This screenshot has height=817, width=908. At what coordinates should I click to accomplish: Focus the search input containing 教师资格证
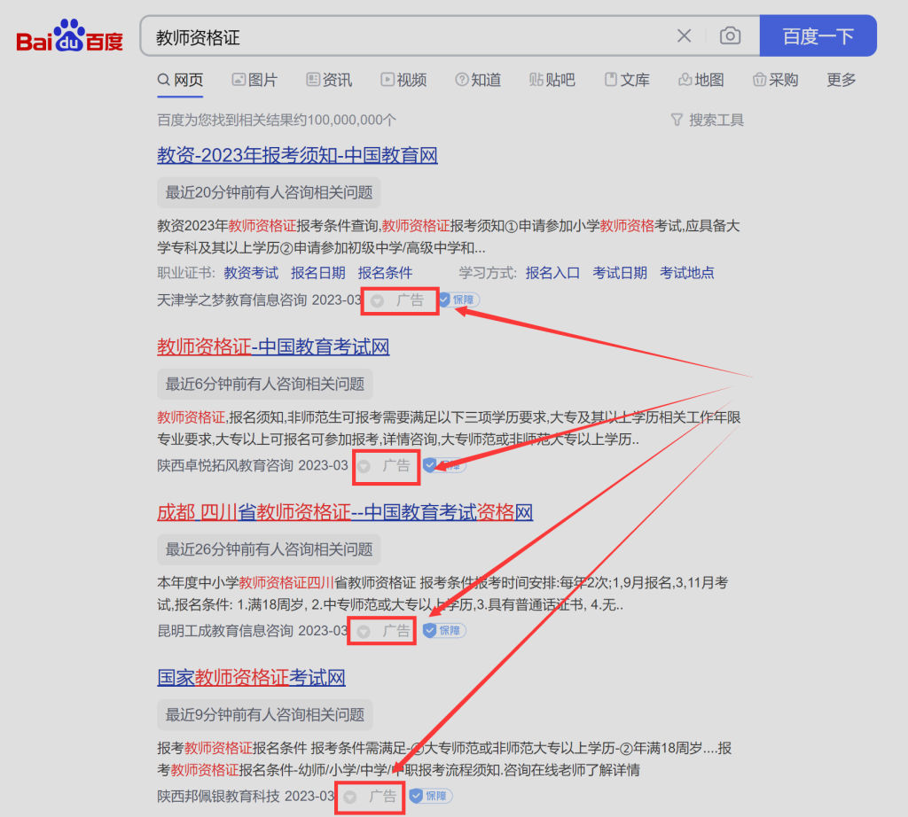click(405, 37)
